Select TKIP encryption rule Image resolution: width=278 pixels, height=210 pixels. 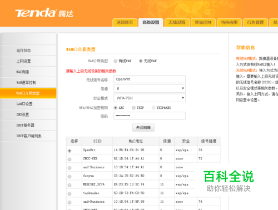coord(133,108)
